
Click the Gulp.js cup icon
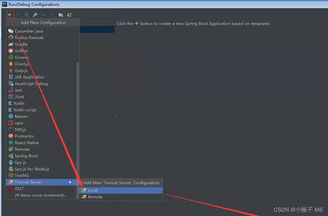[x=11, y=70]
